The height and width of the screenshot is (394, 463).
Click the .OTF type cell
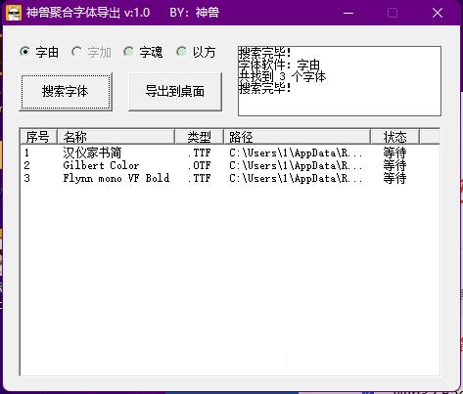coord(200,165)
